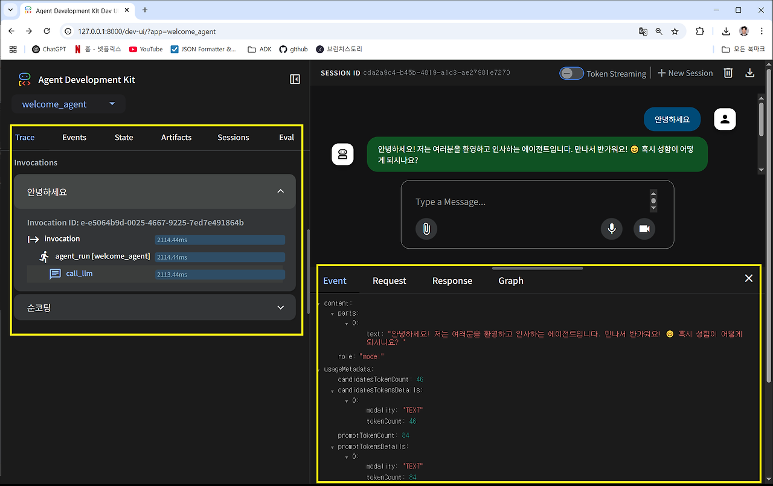Click the robot agent avatar icon

[343, 154]
